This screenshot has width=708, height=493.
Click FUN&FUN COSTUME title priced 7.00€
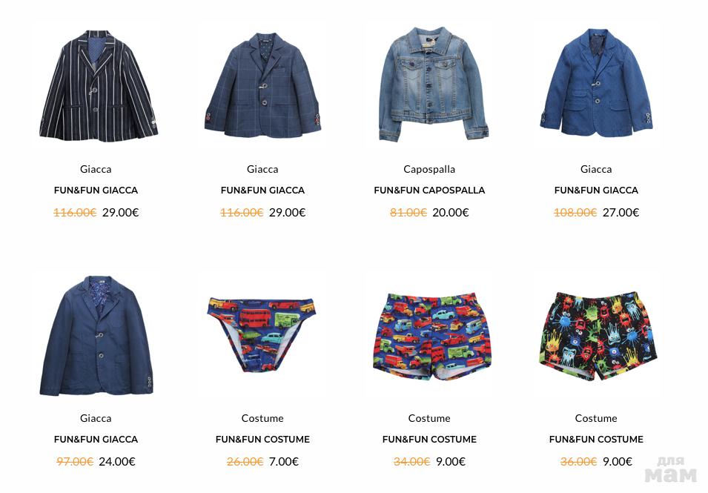click(262, 440)
